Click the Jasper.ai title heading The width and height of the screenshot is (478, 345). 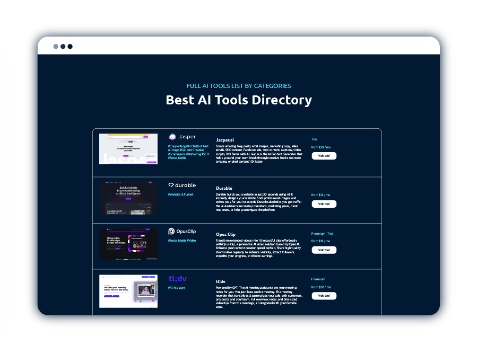point(225,140)
